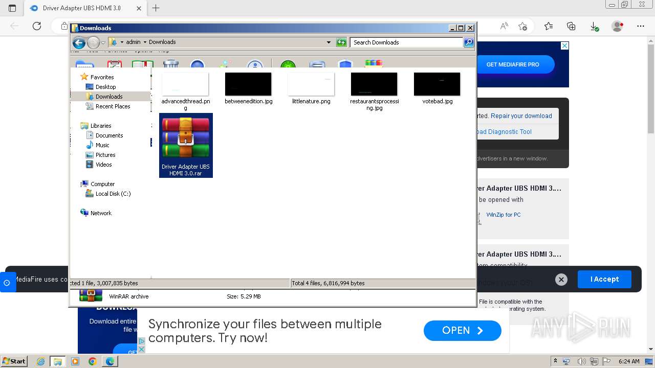Launch Windows Media Player from taskbar
Image resolution: width=655 pixels, height=368 pixels.
(75, 361)
